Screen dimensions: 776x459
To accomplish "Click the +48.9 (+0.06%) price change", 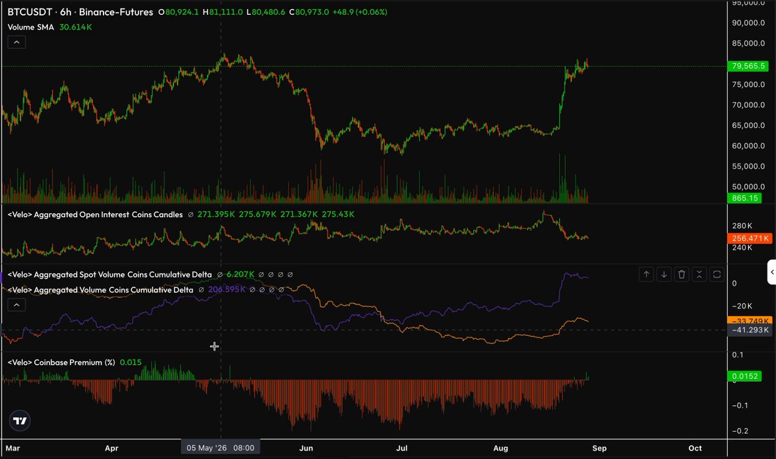I will pyautogui.click(x=360, y=12).
